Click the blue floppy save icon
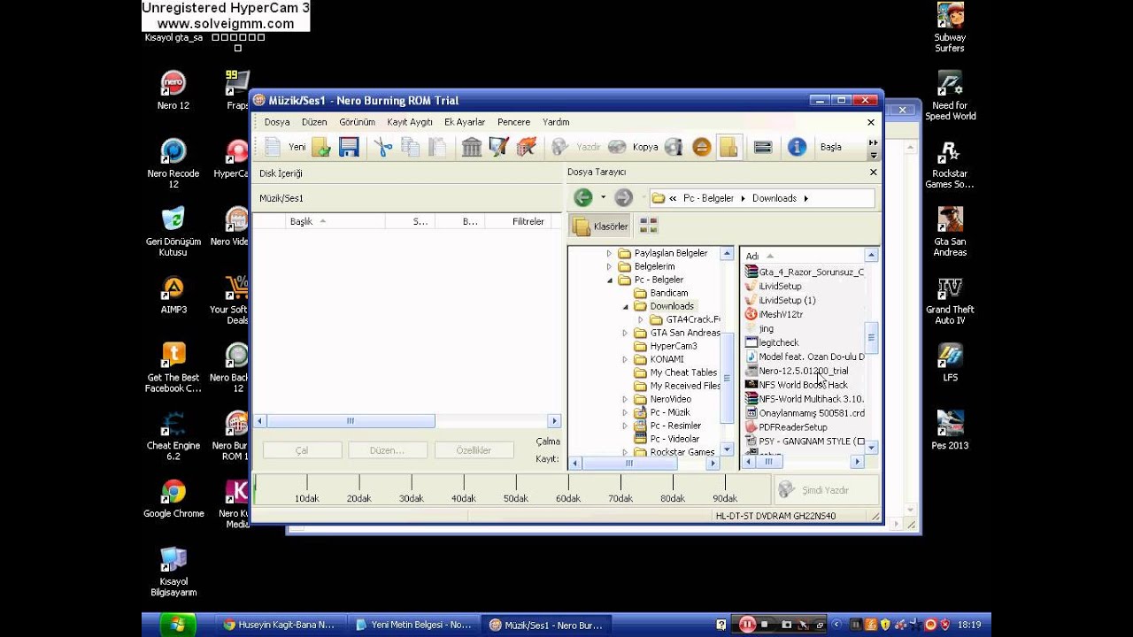This screenshot has height=637, width=1133. [x=349, y=147]
